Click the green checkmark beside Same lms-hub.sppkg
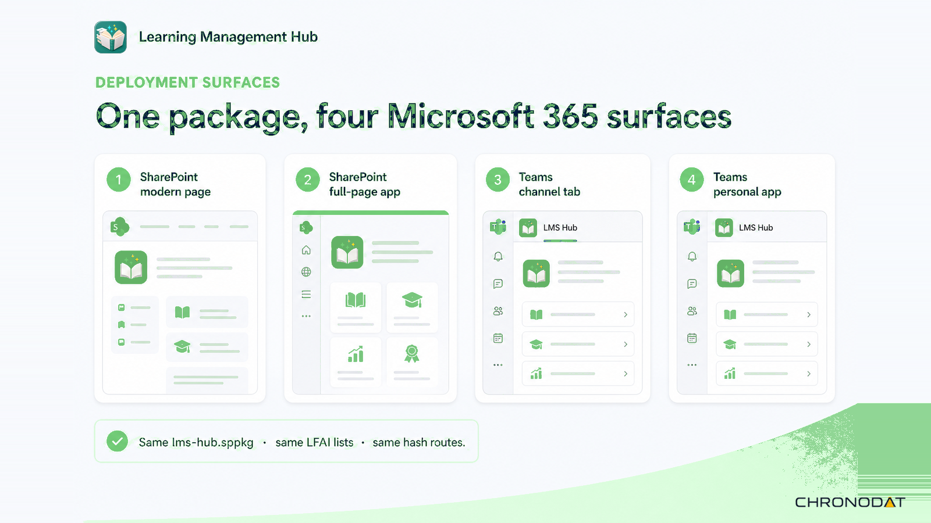This screenshot has height=523, width=931. tap(117, 442)
